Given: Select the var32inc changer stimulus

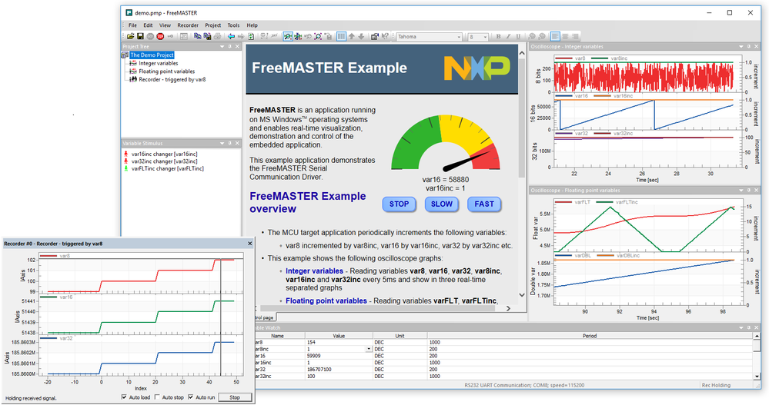Looking at the screenshot, I should pyautogui.click(x=164, y=161).
